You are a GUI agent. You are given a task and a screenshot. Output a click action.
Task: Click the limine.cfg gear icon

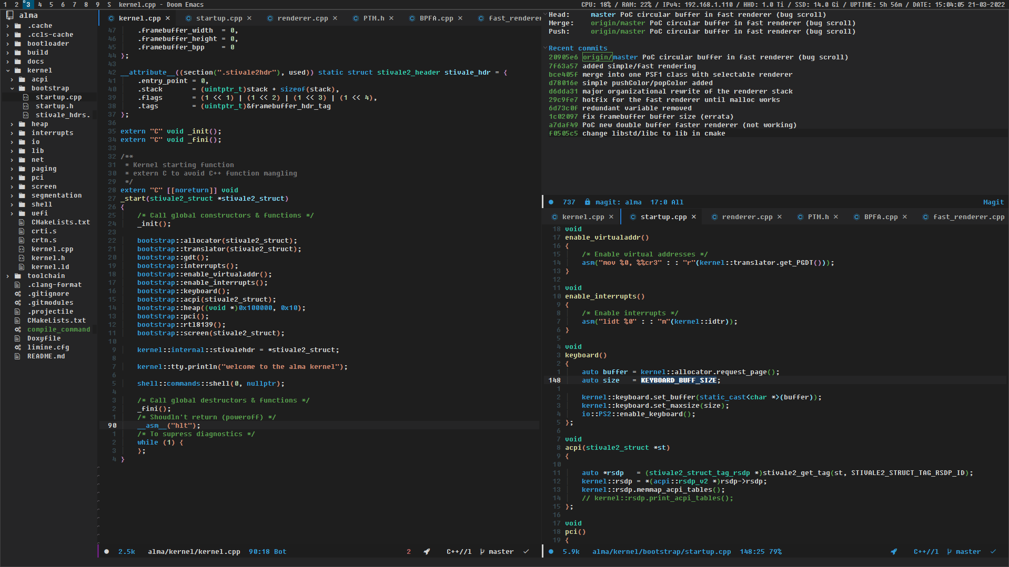click(x=18, y=347)
